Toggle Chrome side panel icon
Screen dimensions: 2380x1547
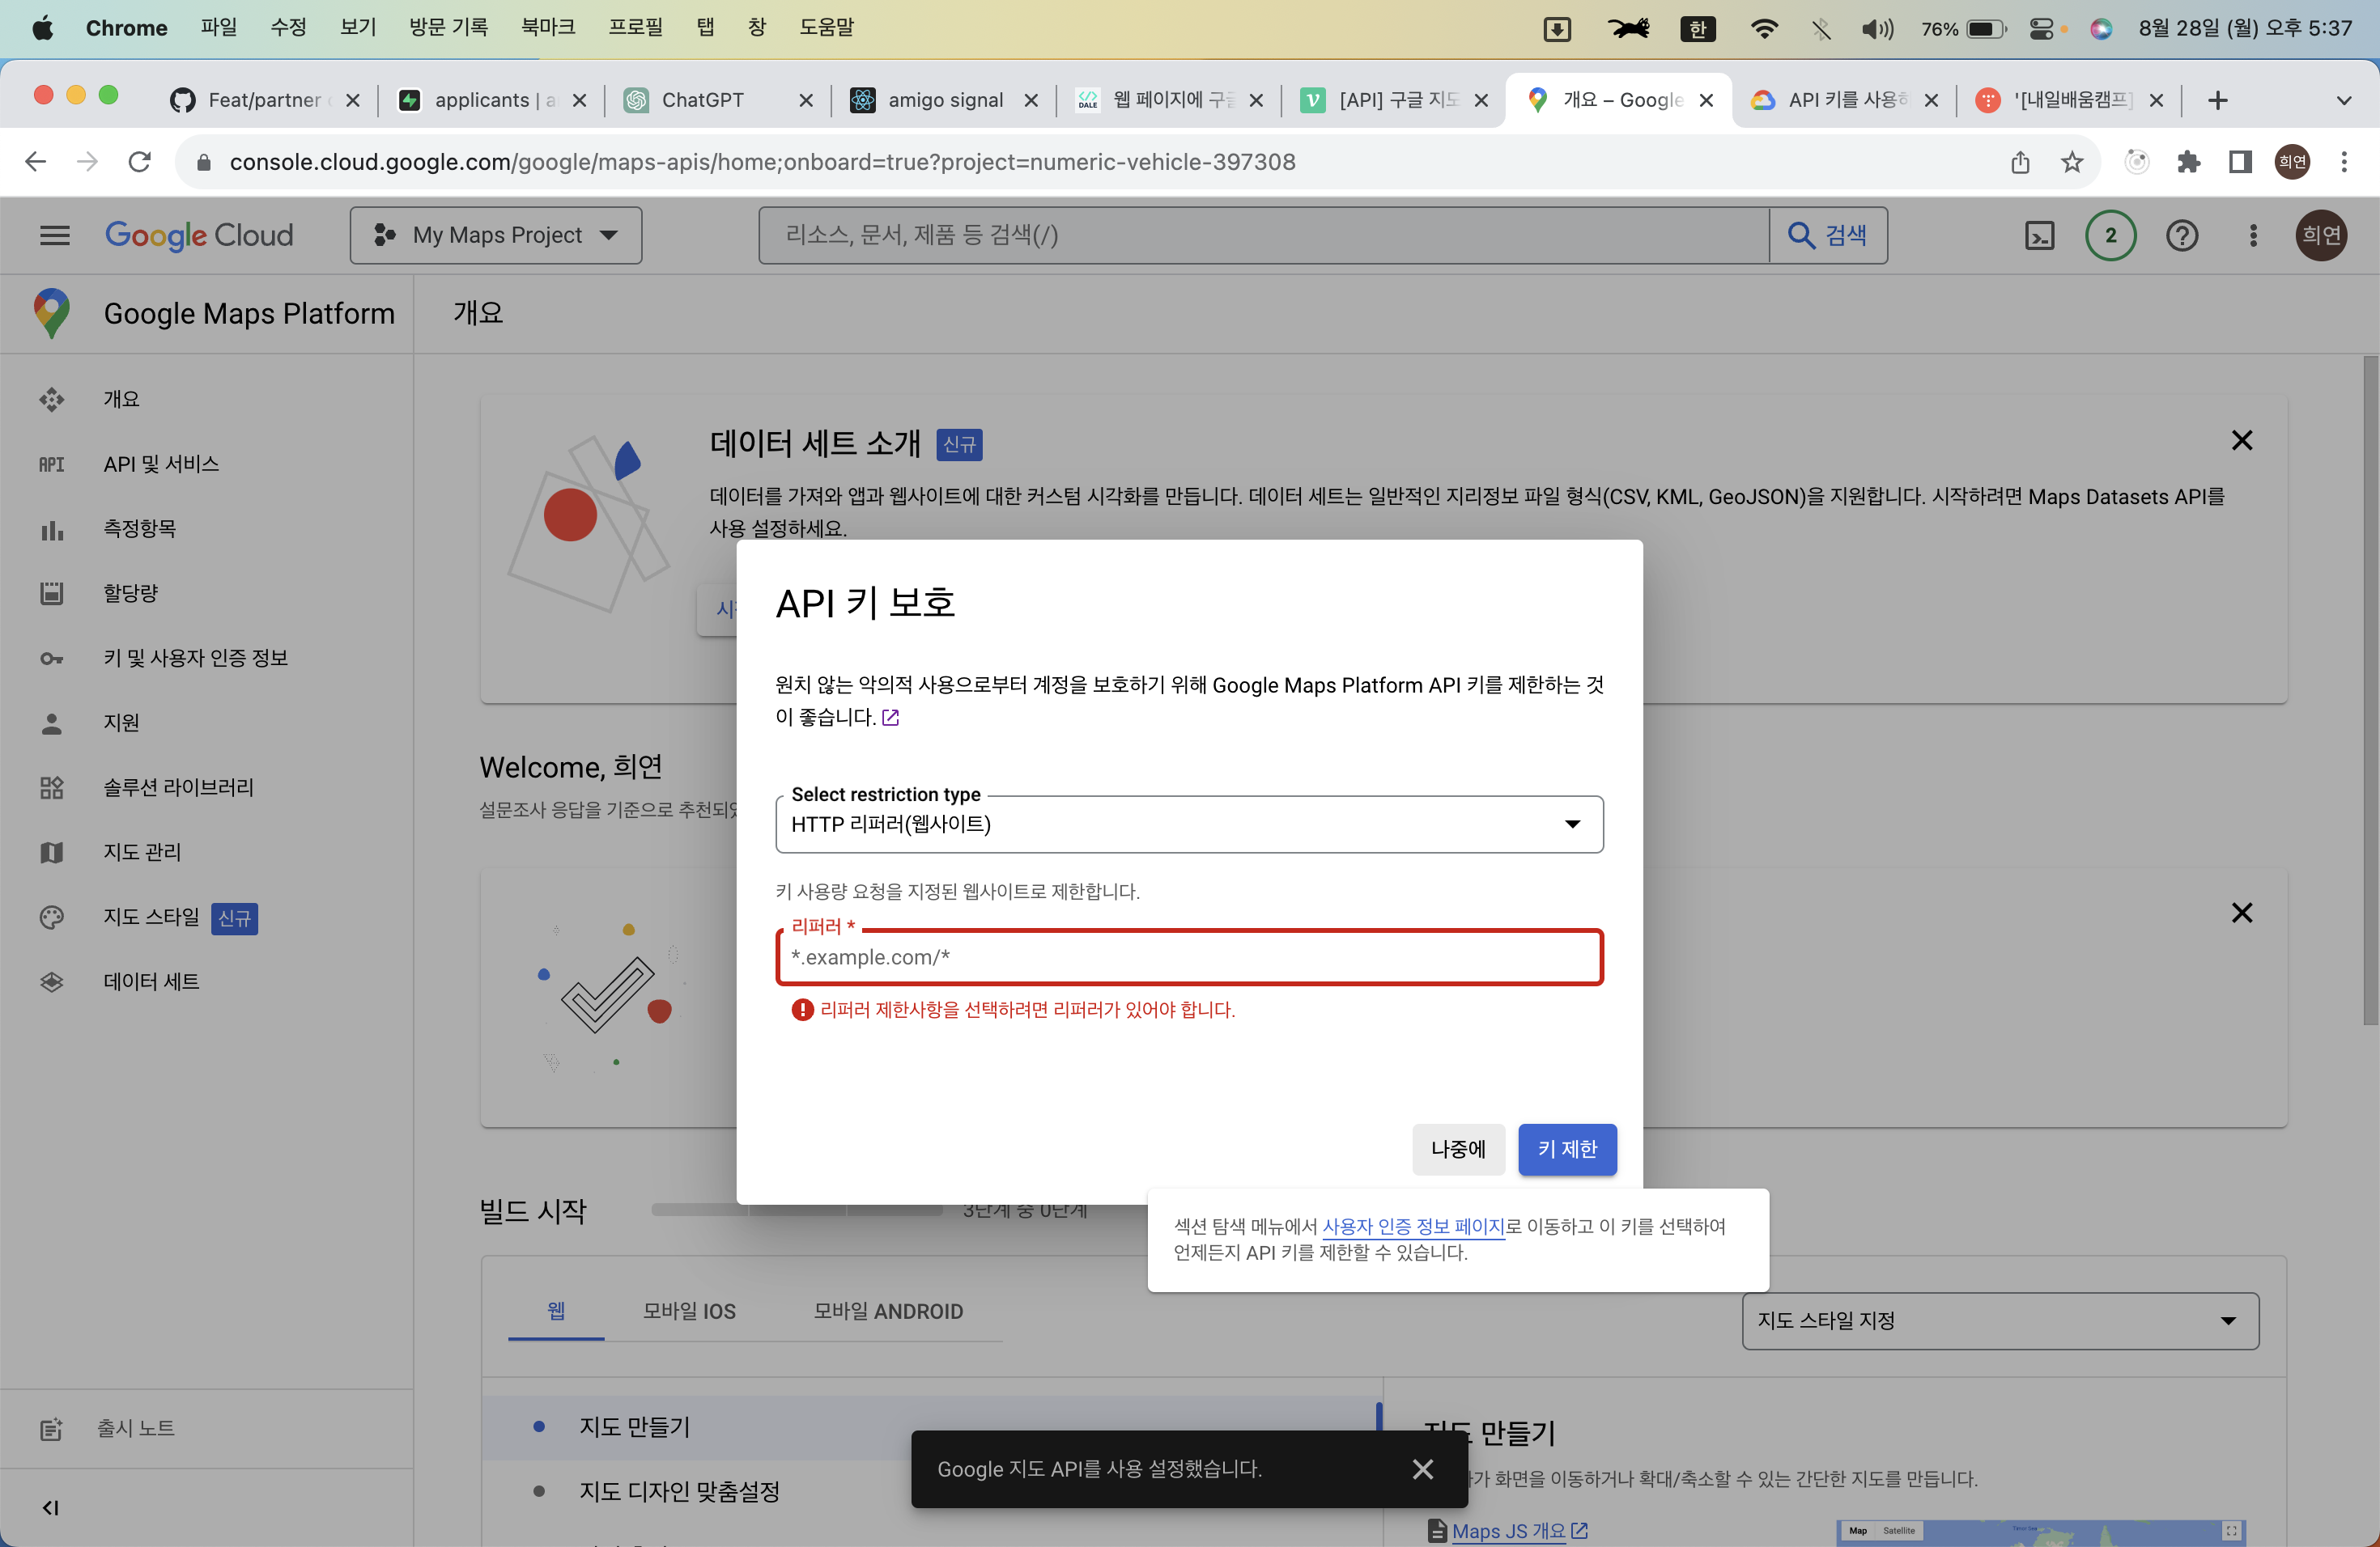2240,162
